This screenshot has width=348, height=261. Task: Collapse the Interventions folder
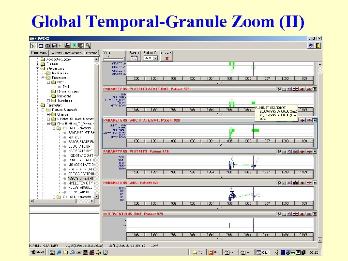click(37, 68)
